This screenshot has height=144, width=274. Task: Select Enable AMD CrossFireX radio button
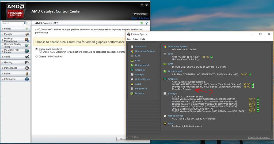point(36,49)
